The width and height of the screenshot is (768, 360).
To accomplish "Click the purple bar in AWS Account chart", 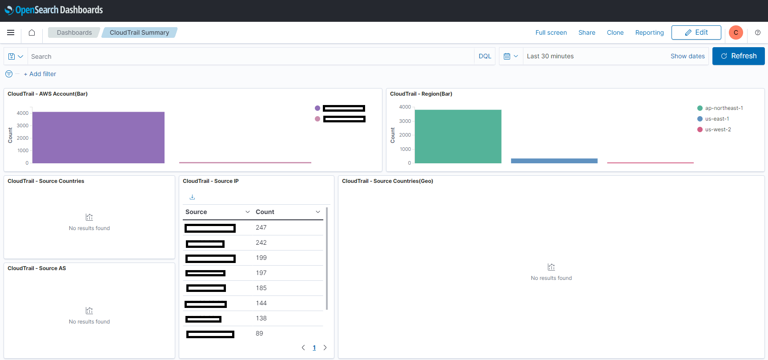I will [x=98, y=138].
